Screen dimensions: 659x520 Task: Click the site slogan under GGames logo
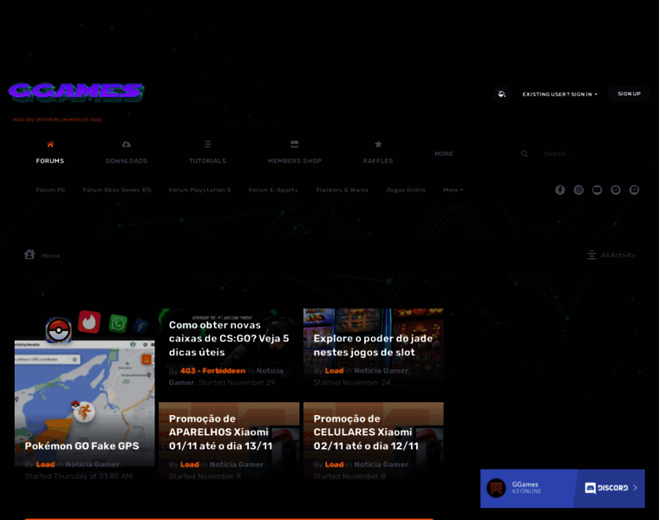click(x=57, y=120)
